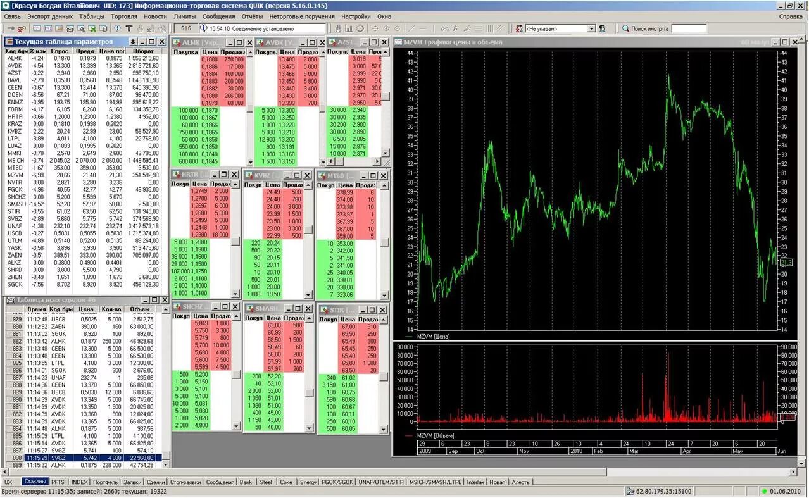The image size is (809, 498).
Task: Click the instrument search magnifier icon
Action: (625, 28)
